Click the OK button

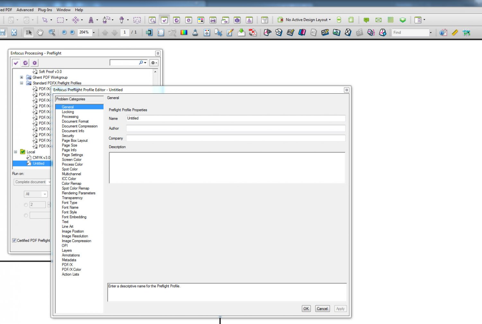[306, 309]
